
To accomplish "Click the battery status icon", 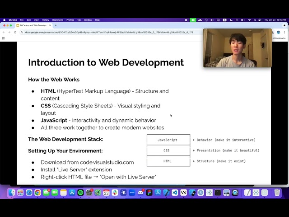I will pyautogui.click(x=243, y=20).
